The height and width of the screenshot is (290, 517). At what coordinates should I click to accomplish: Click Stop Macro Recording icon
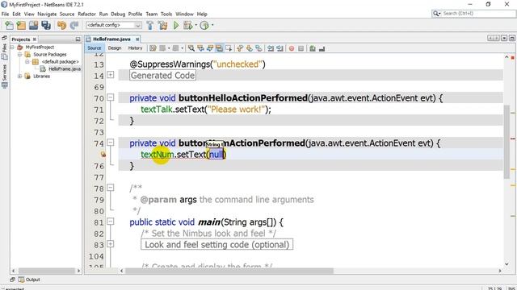(x=301, y=48)
